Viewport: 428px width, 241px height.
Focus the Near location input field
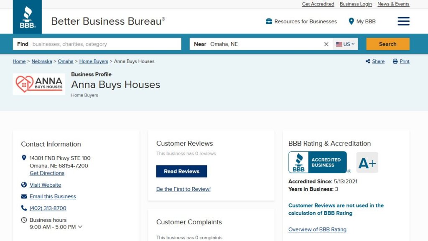(261, 44)
